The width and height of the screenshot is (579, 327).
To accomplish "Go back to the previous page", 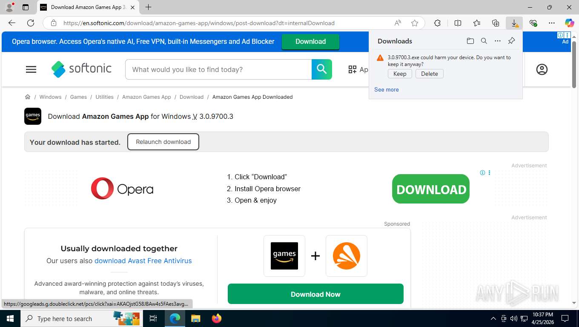I will (x=12, y=23).
